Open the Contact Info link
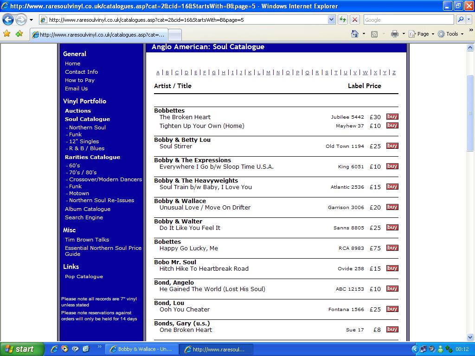The image size is (475, 356). coord(81,72)
